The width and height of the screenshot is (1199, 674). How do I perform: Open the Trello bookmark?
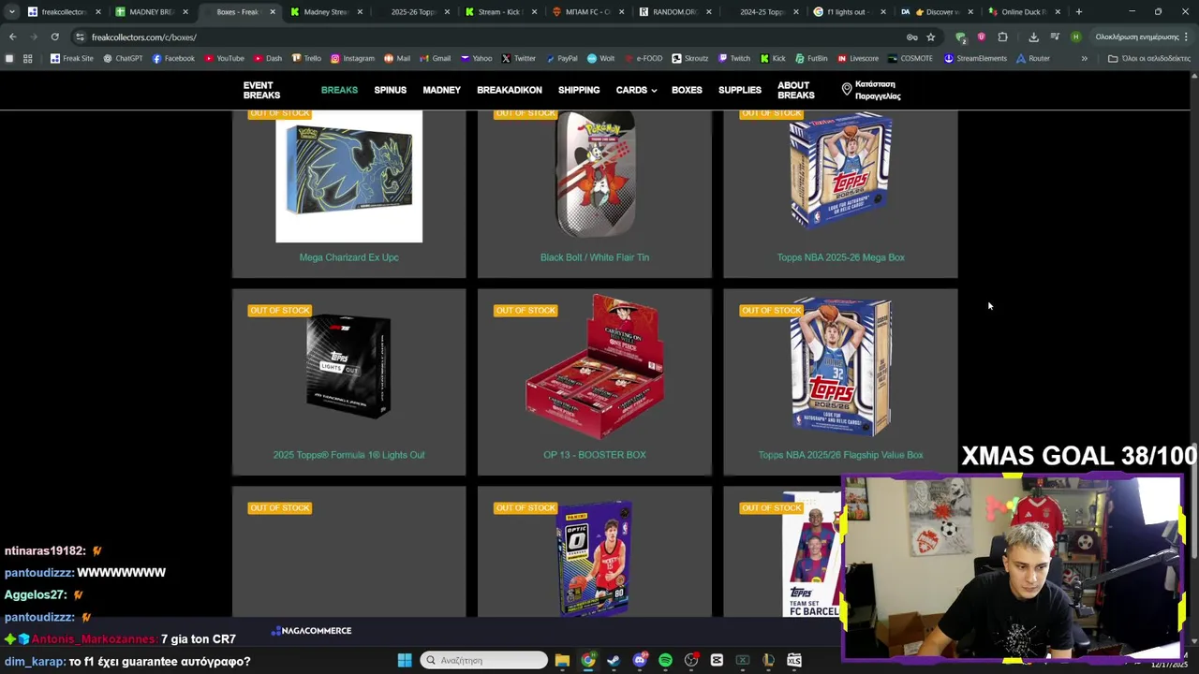pyautogui.click(x=306, y=58)
